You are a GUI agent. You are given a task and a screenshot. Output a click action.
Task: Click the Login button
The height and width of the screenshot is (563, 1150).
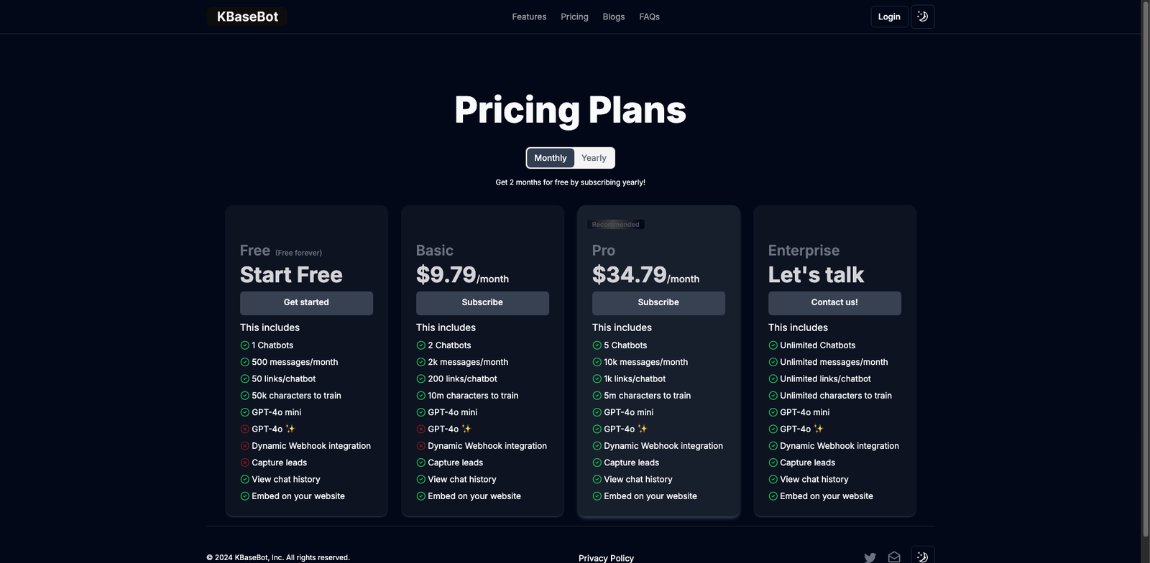click(889, 17)
